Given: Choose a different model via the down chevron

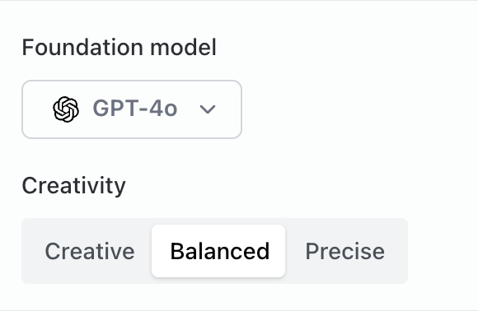Looking at the screenshot, I should 208,109.
